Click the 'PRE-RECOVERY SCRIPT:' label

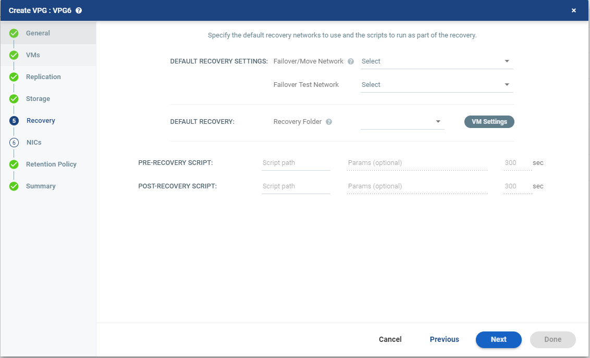[x=175, y=163]
